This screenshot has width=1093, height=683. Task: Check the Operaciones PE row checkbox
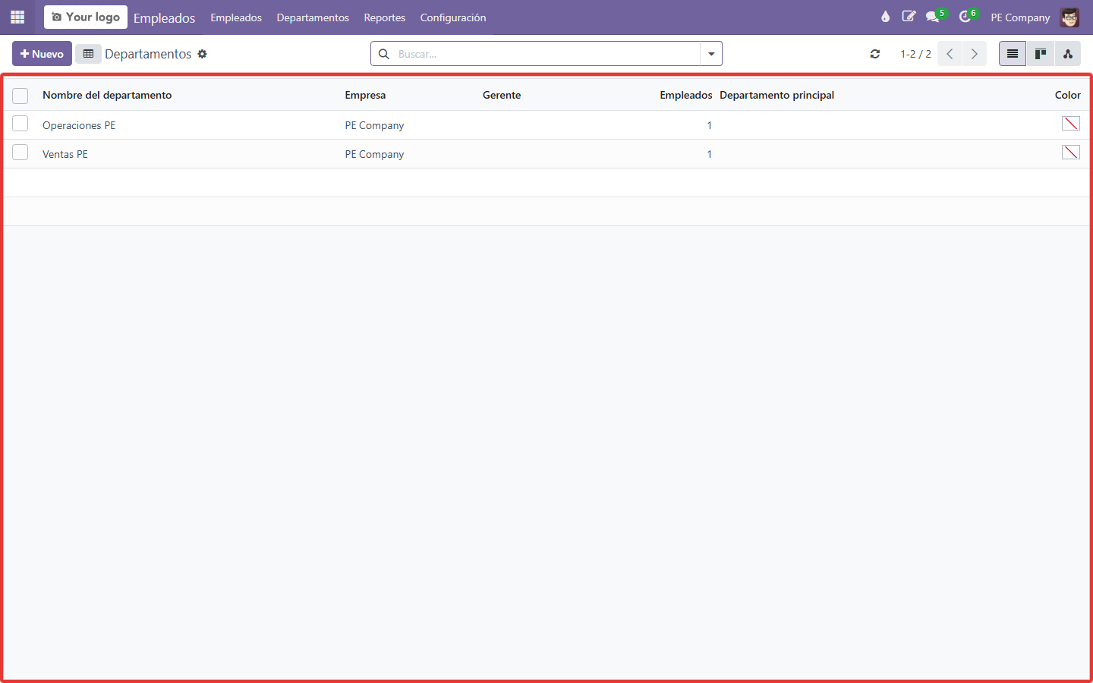[20, 124]
